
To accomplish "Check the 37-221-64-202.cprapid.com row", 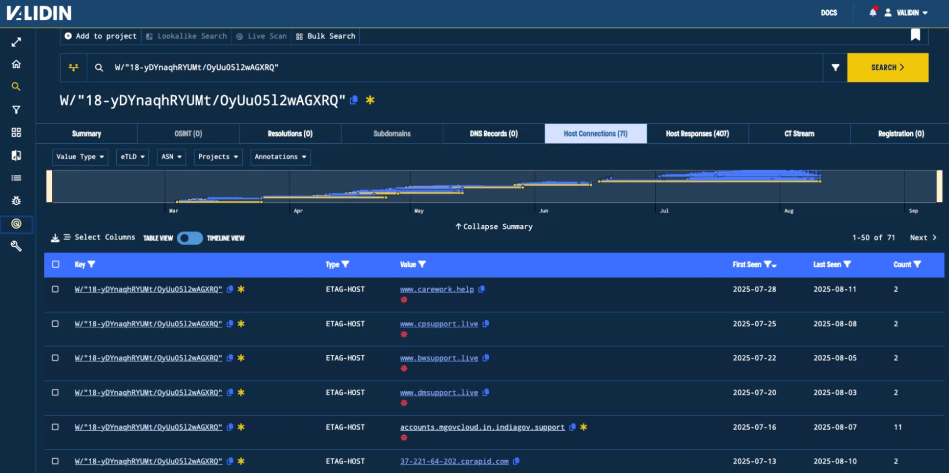I will (x=56, y=461).
